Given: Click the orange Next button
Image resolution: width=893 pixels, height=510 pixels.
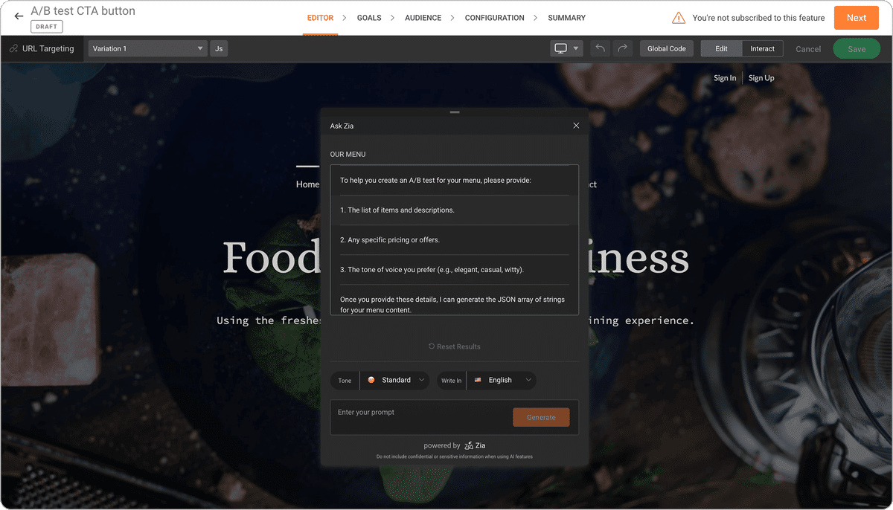Looking at the screenshot, I should click(857, 18).
